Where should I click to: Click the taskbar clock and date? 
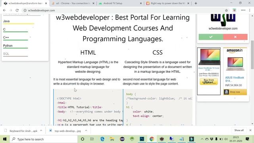[236, 139]
